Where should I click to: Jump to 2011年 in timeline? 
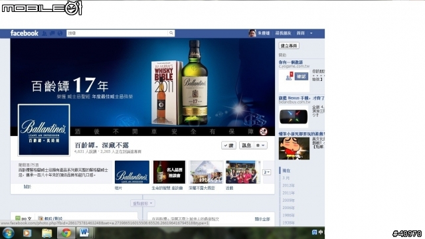tap(288, 193)
